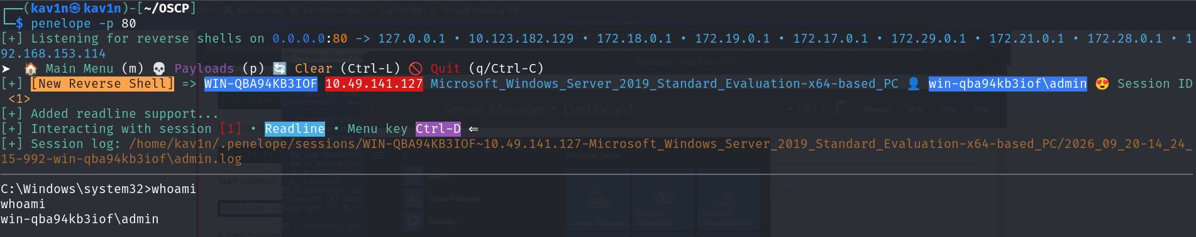Click the Menu key label
The height and width of the screenshot is (237, 1196).
pyautogui.click(x=378, y=129)
